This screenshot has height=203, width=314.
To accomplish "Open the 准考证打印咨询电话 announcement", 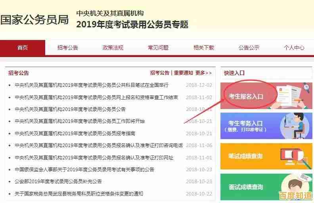I will [98, 146].
